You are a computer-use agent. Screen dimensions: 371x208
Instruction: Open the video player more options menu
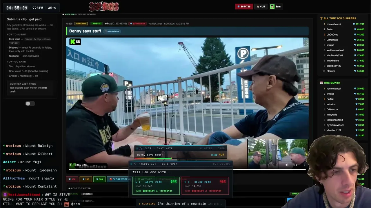[304, 165]
